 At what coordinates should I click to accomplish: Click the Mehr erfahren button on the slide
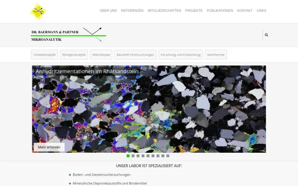coord(49,147)
